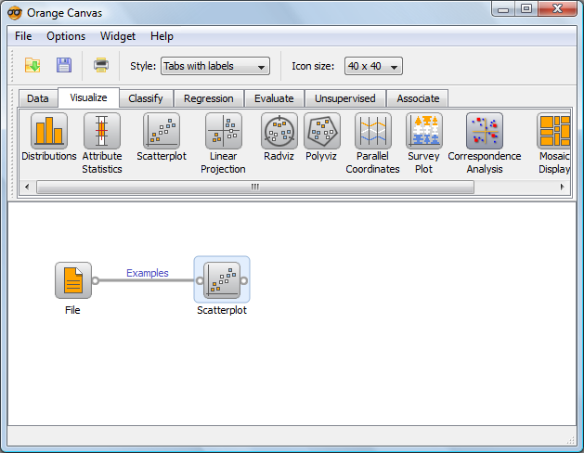
Task: Open the Icon size dropdown
Action: point(373,66)
